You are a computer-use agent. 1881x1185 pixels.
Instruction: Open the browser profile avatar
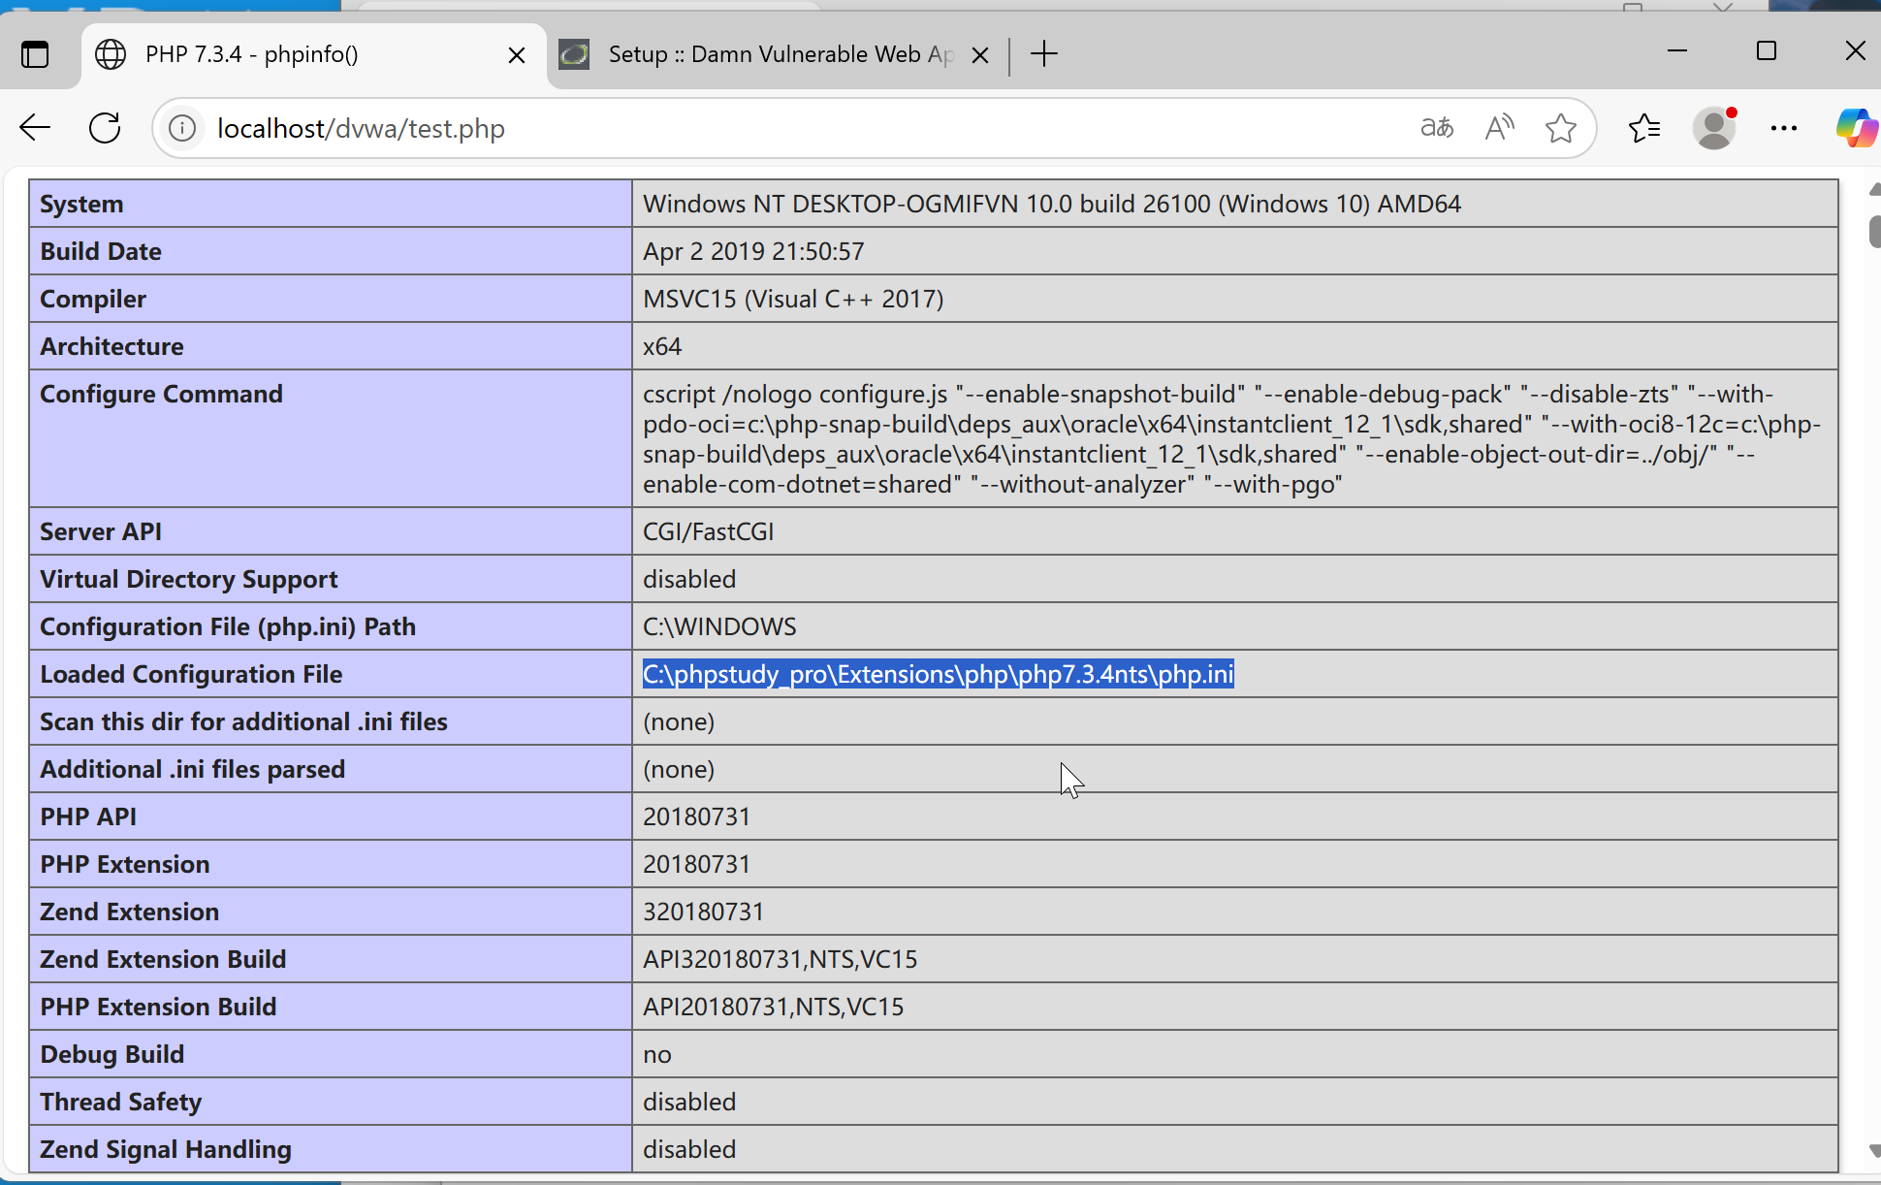pos(1714,128)
